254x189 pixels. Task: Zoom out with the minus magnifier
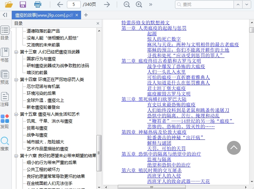pos(127,4)
